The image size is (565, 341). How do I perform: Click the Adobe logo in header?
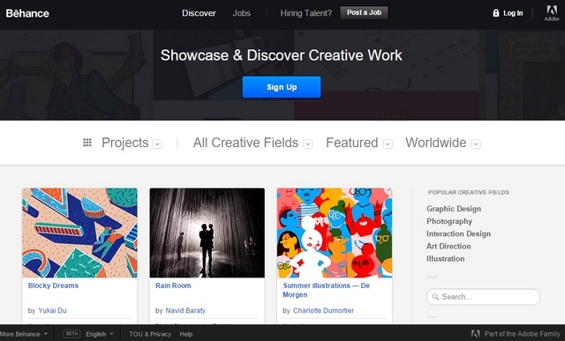tap(551, 13)
